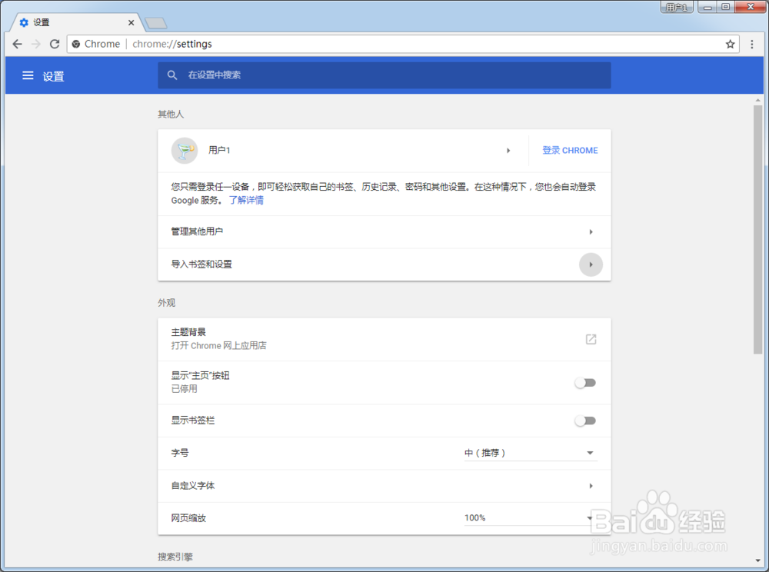
Task: Minimize the Chrome window
Action: (707, 7)
